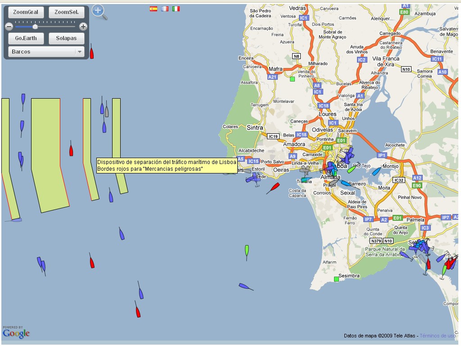Click the Solapas button
The height and width of the screenshot is (346, 461).
pos(67,38)
